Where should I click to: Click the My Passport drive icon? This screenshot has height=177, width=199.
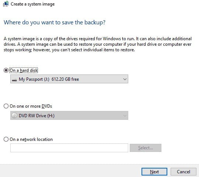[x=14, y=80]
